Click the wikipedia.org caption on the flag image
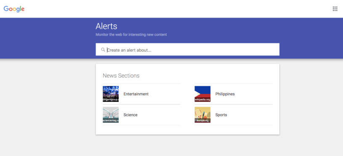 tap(202, 100)
